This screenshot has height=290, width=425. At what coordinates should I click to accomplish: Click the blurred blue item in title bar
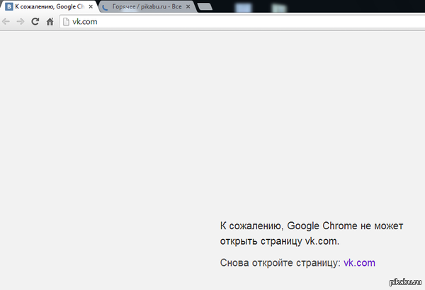coord(244,6)
